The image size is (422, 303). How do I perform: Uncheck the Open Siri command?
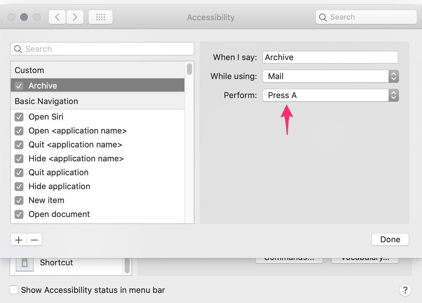coord(19,117)
